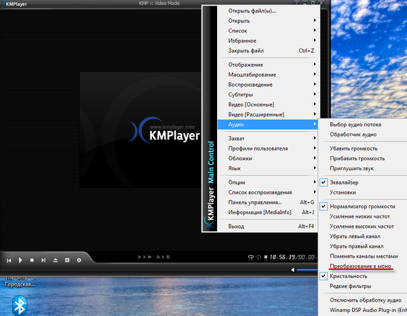This screenshot has width=407, height=316.
Task: Open the Обложки submenu
Action: point(268,158)
